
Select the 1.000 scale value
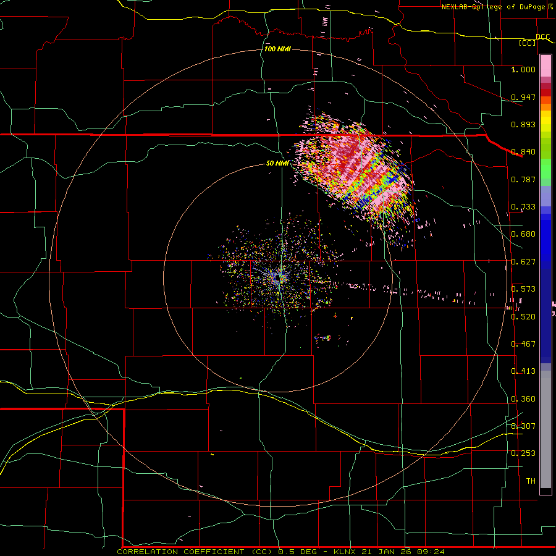523,69
